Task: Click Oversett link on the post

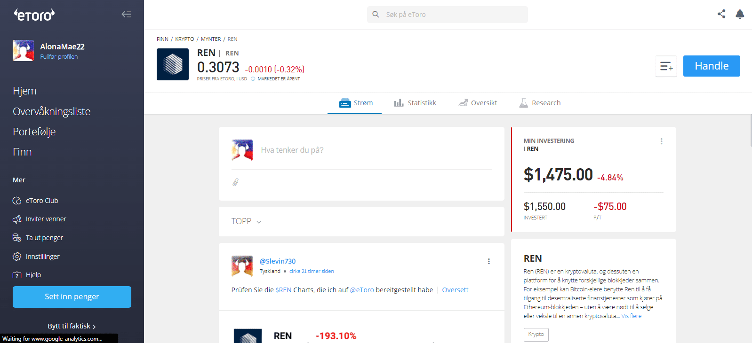Action: coord(455,290)
